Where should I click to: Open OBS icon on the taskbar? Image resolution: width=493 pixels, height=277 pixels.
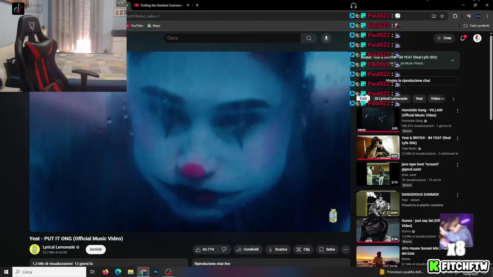pos(168,272)
